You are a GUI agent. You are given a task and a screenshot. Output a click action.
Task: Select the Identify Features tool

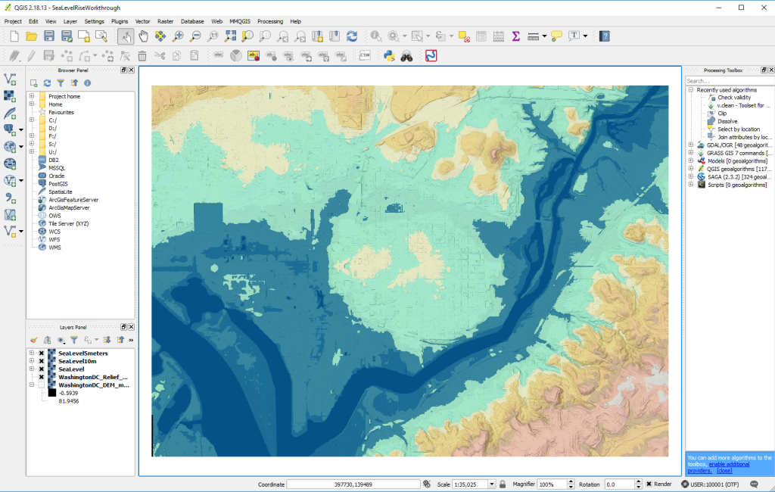pos(376,36)
